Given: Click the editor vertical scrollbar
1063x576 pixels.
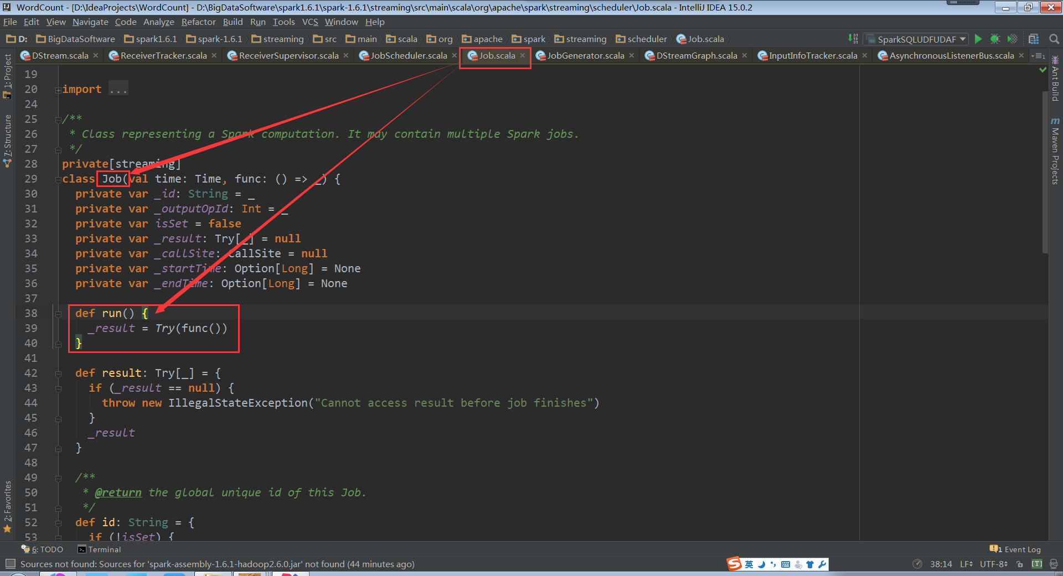Looking at the screenshot, I should click(x=1045, y=172).
